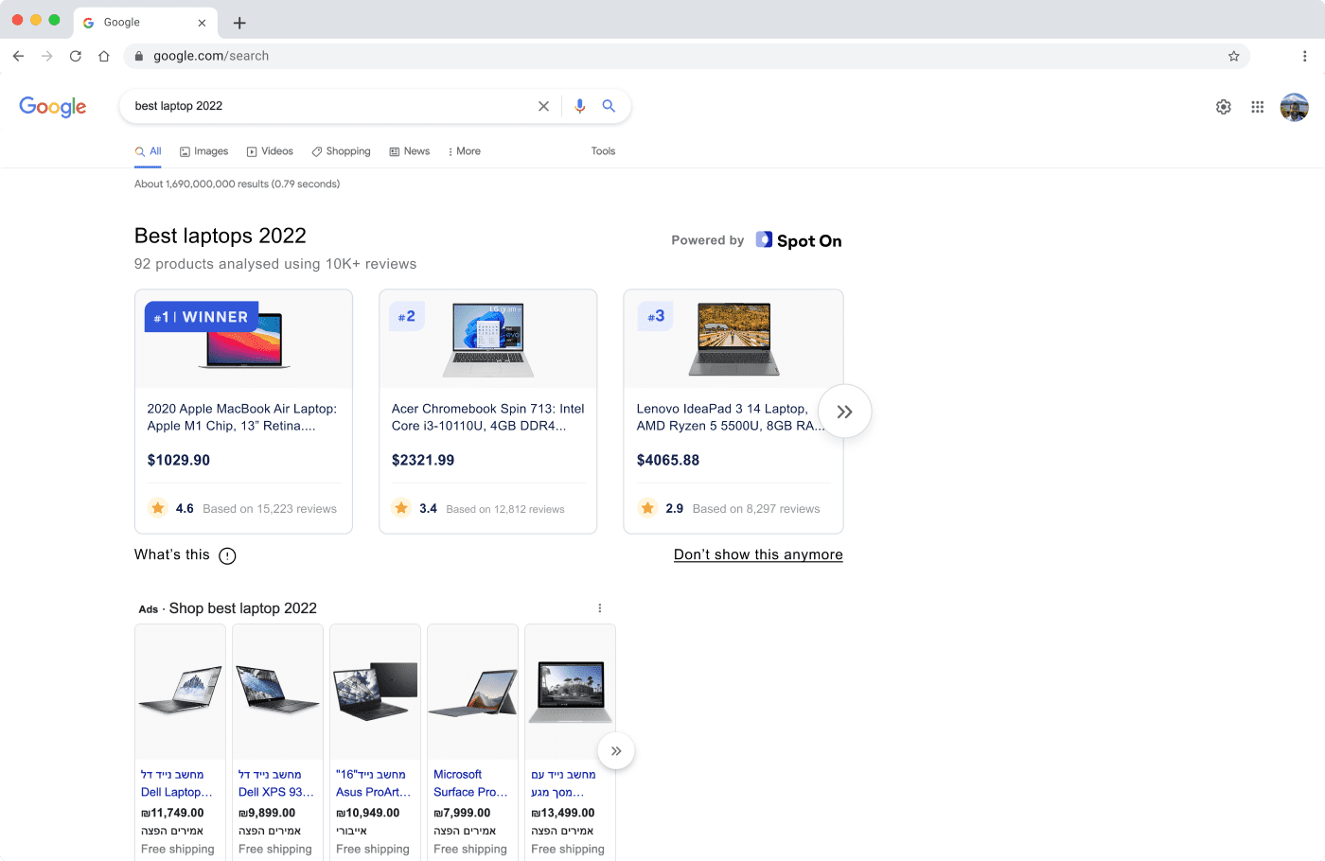Switch to the Shopping tab
1325x861 pixels.
pyautogui.click(x=341, y=151)
